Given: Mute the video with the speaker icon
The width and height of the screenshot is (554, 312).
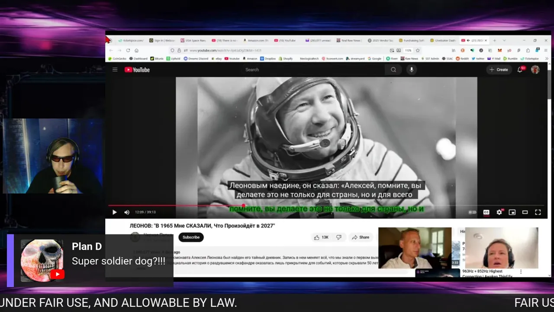Looking at the screenshot, I should tap(127, 212).
